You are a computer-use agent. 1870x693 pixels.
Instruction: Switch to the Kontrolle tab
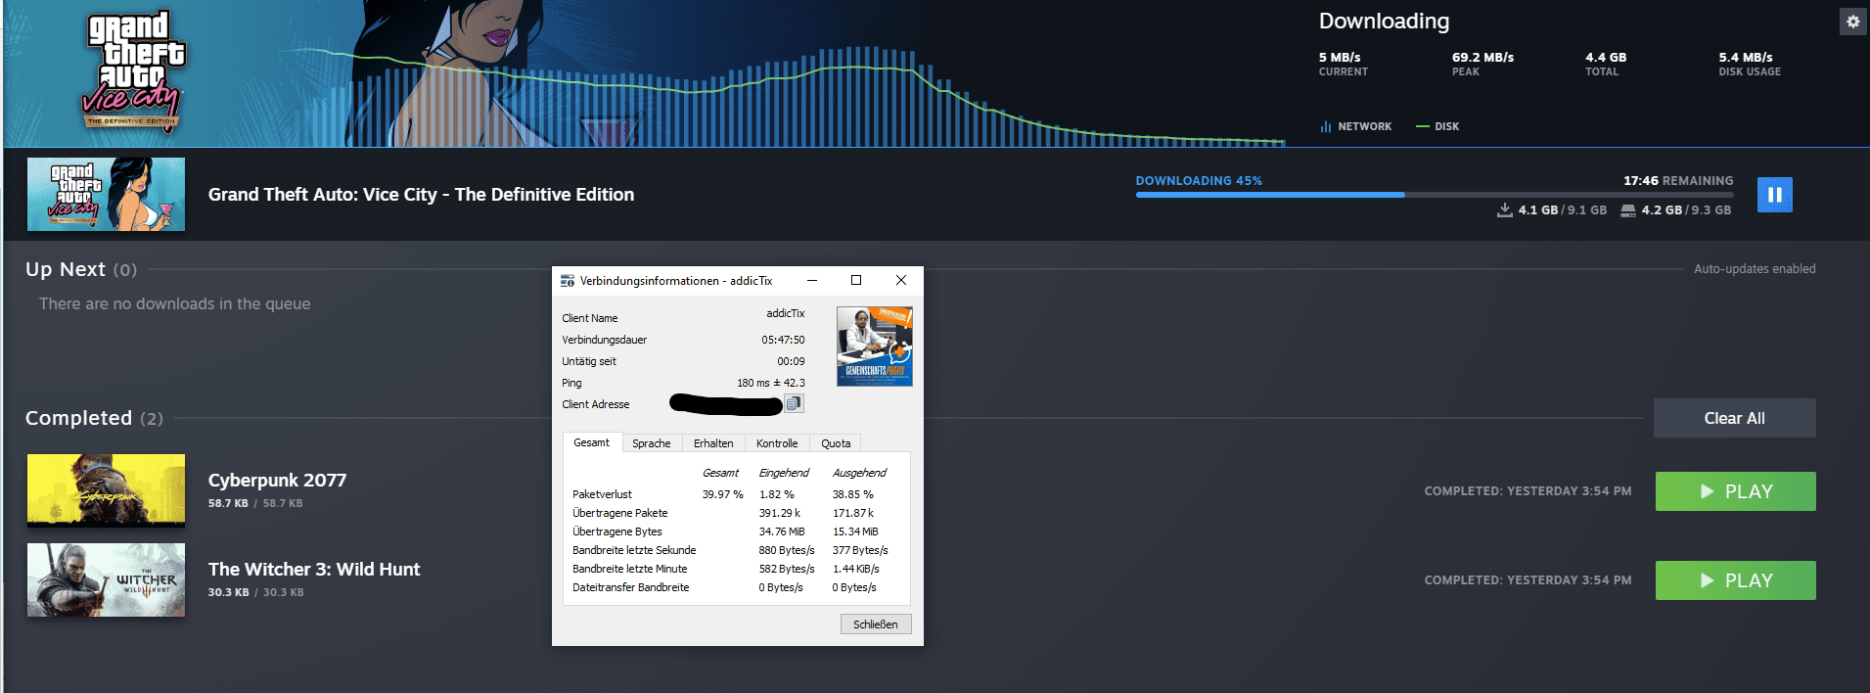777,443
